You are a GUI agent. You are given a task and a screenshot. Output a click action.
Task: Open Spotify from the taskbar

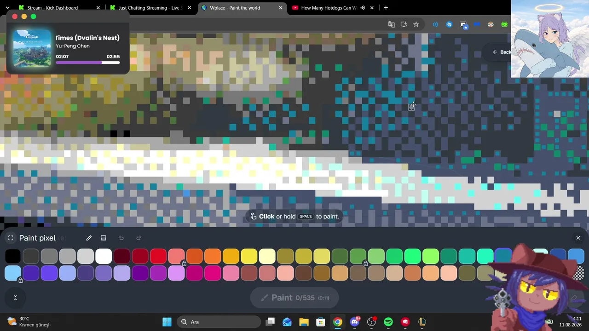point(388,322)
